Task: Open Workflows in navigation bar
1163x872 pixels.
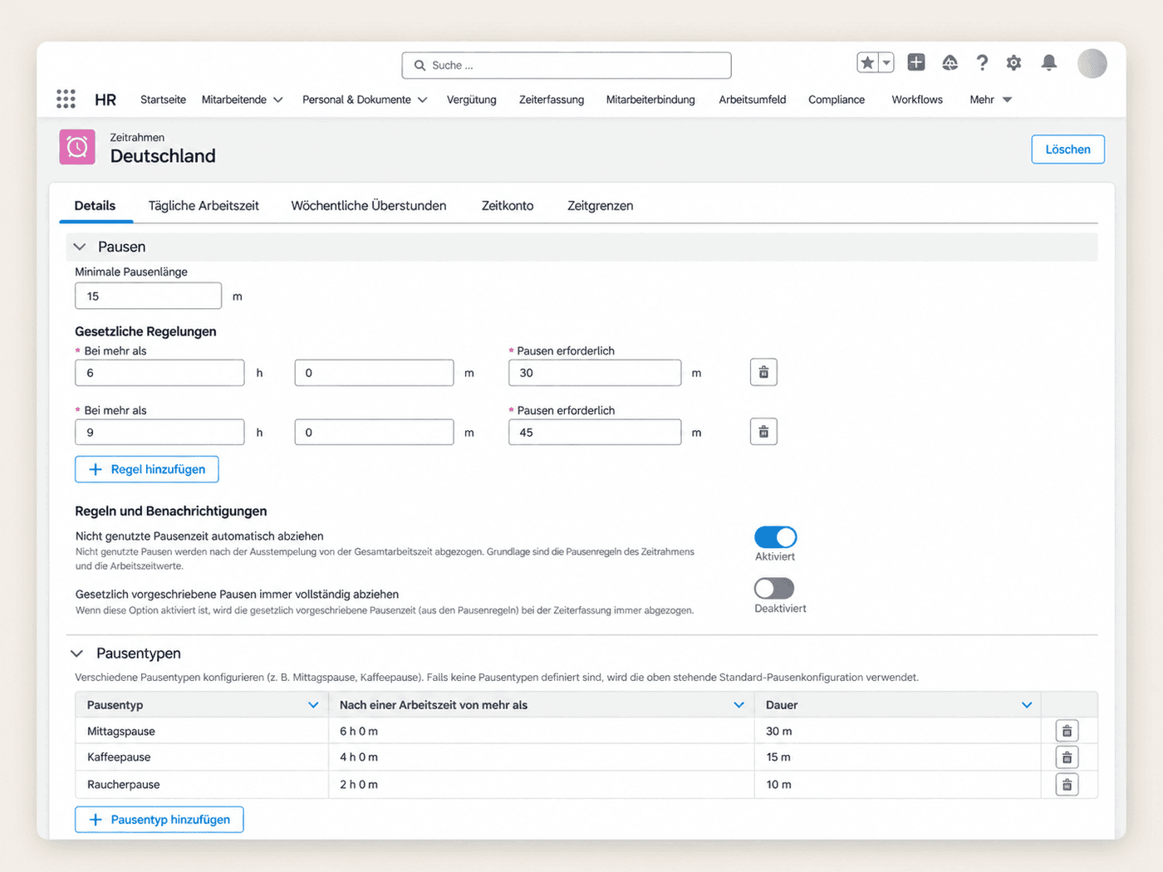Action: 917,100
